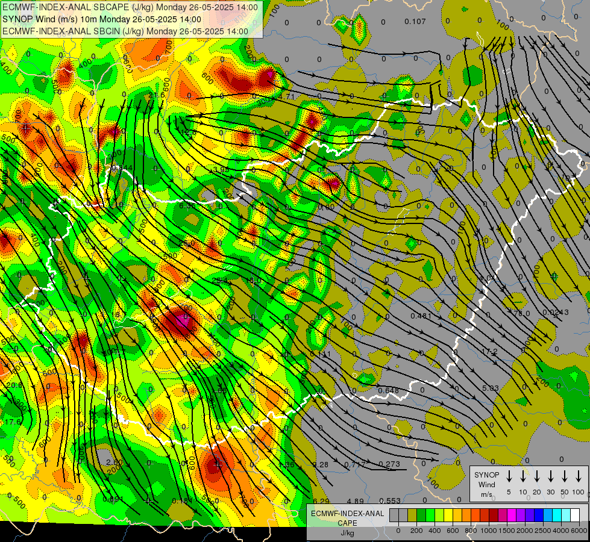Click the 1500 tick in the CAPE legend
This screenshot has height=542, width=590.
coord(507,531)
